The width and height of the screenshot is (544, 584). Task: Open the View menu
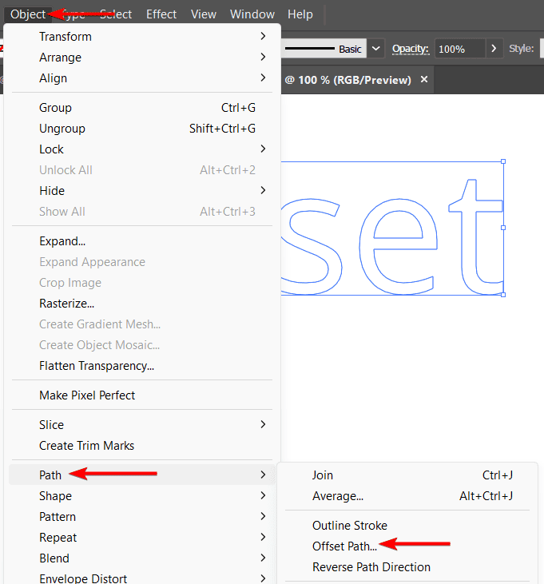(204, 14)
